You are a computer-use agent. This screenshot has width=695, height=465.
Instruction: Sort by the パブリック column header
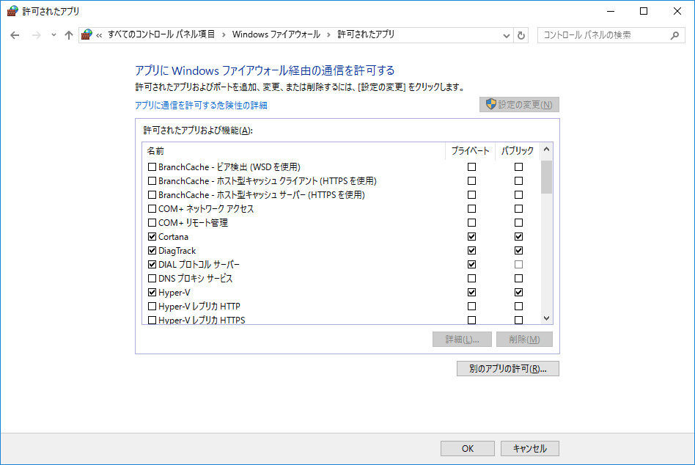(518, 150)
